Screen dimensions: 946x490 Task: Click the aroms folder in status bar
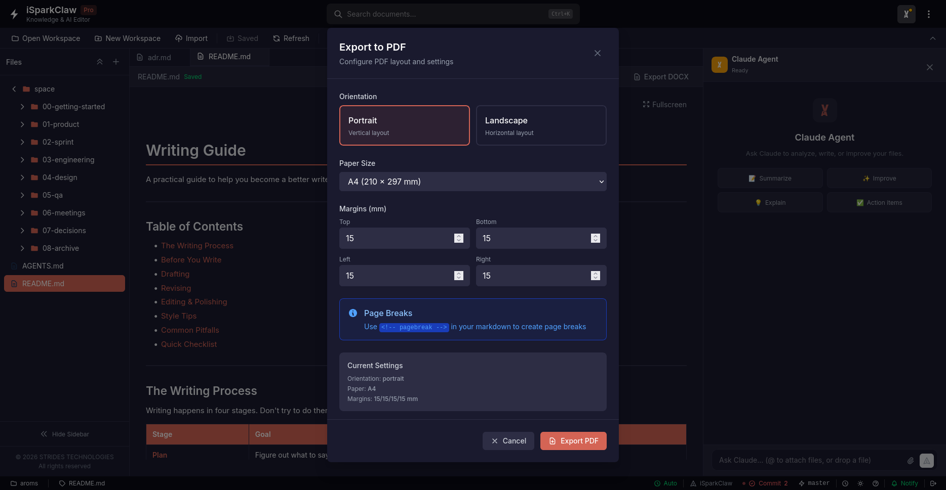(24, 483)
